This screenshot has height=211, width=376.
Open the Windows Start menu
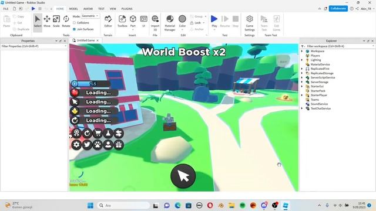pyautogui.click(x=90, y=205)
